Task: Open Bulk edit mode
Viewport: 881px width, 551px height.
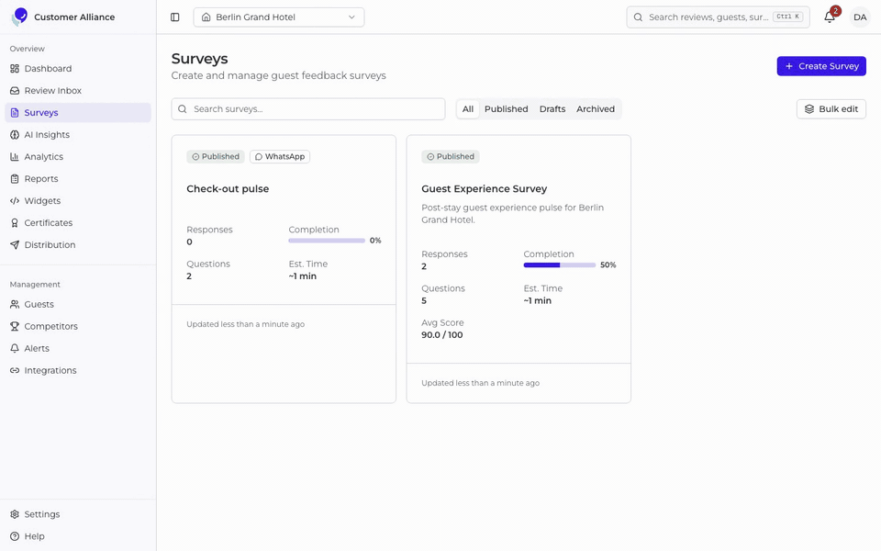Action: click(831, 109)
